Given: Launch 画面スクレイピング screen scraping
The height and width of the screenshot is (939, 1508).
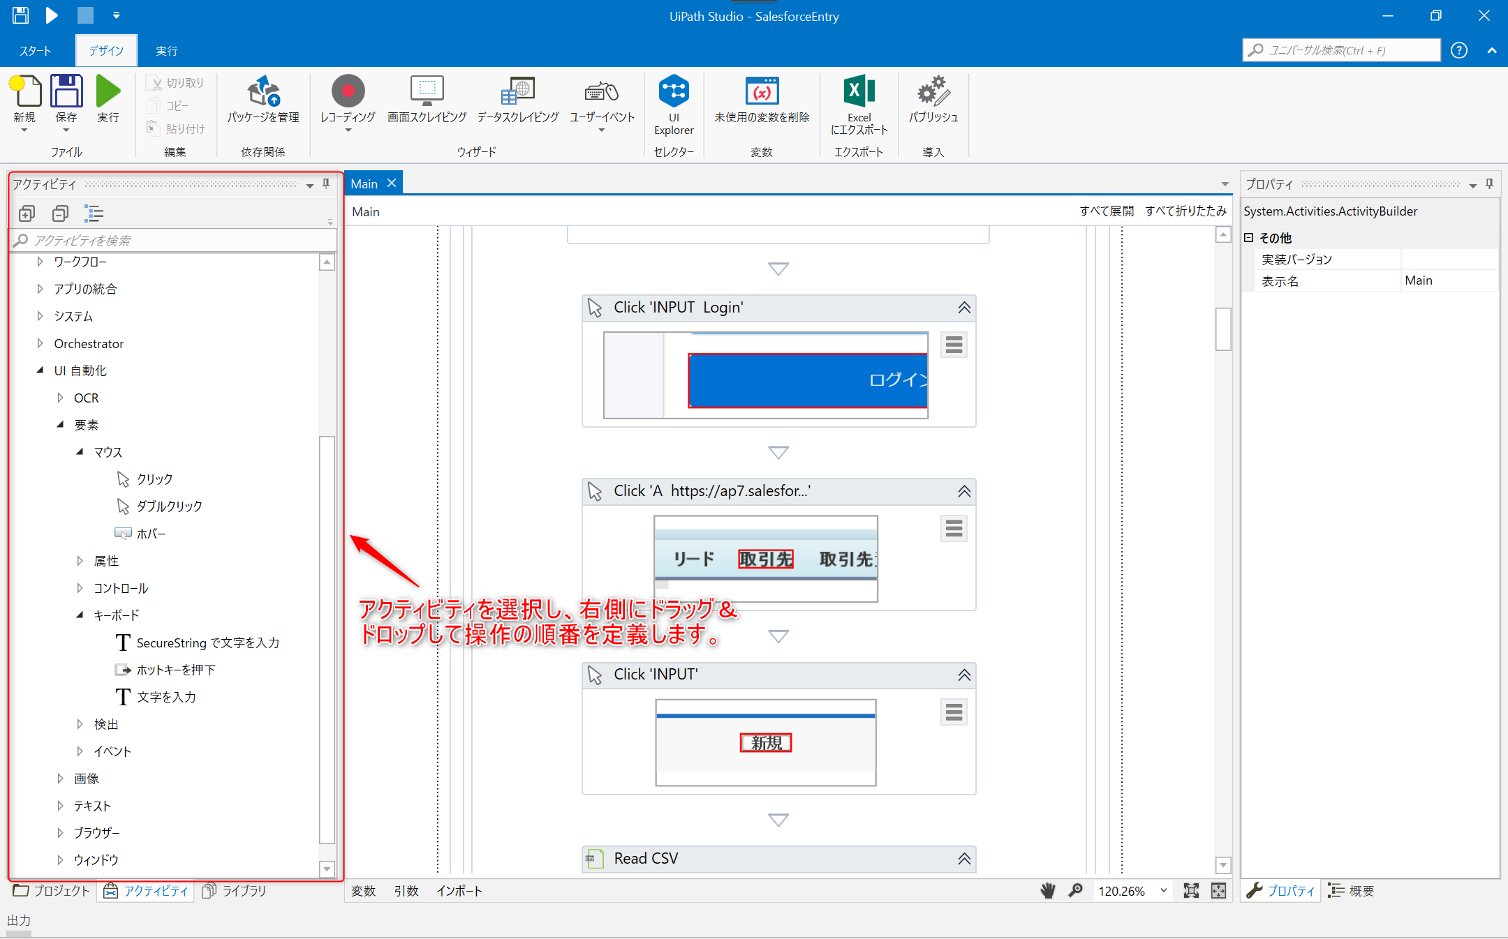Looking at the screenshot, I should 427,98.
